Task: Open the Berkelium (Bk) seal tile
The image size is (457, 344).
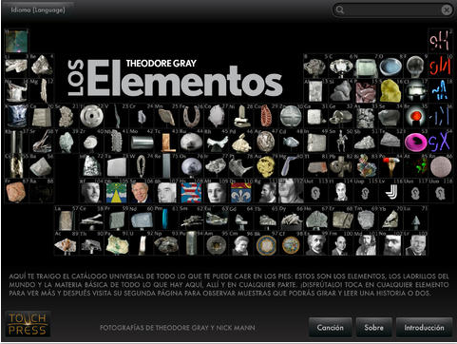Action: coord(266,244)
